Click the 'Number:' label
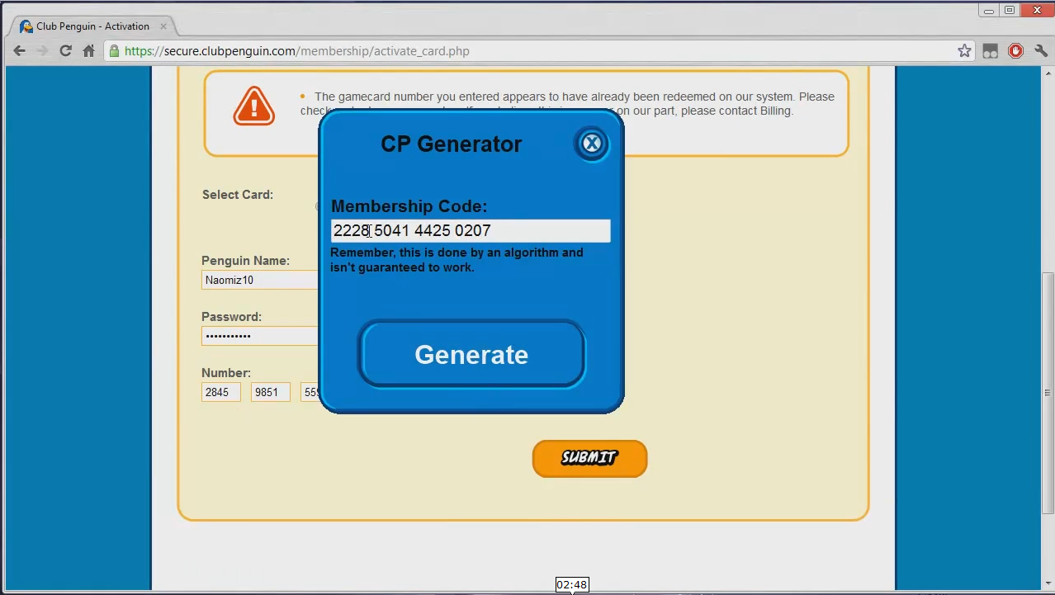 226,373
